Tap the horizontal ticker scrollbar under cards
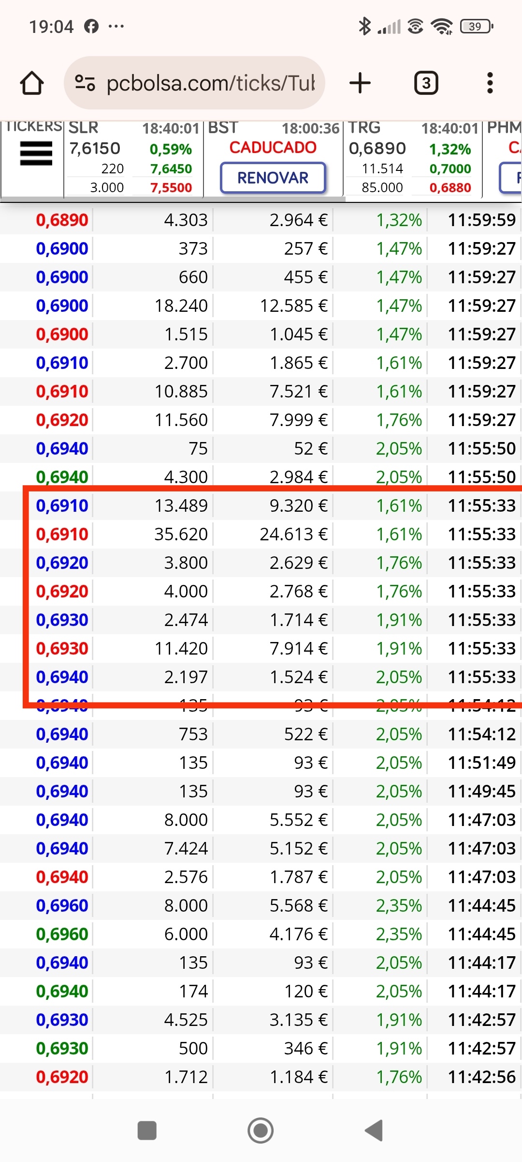Screen dimensions: 522x1162 (x=173, y=199)
